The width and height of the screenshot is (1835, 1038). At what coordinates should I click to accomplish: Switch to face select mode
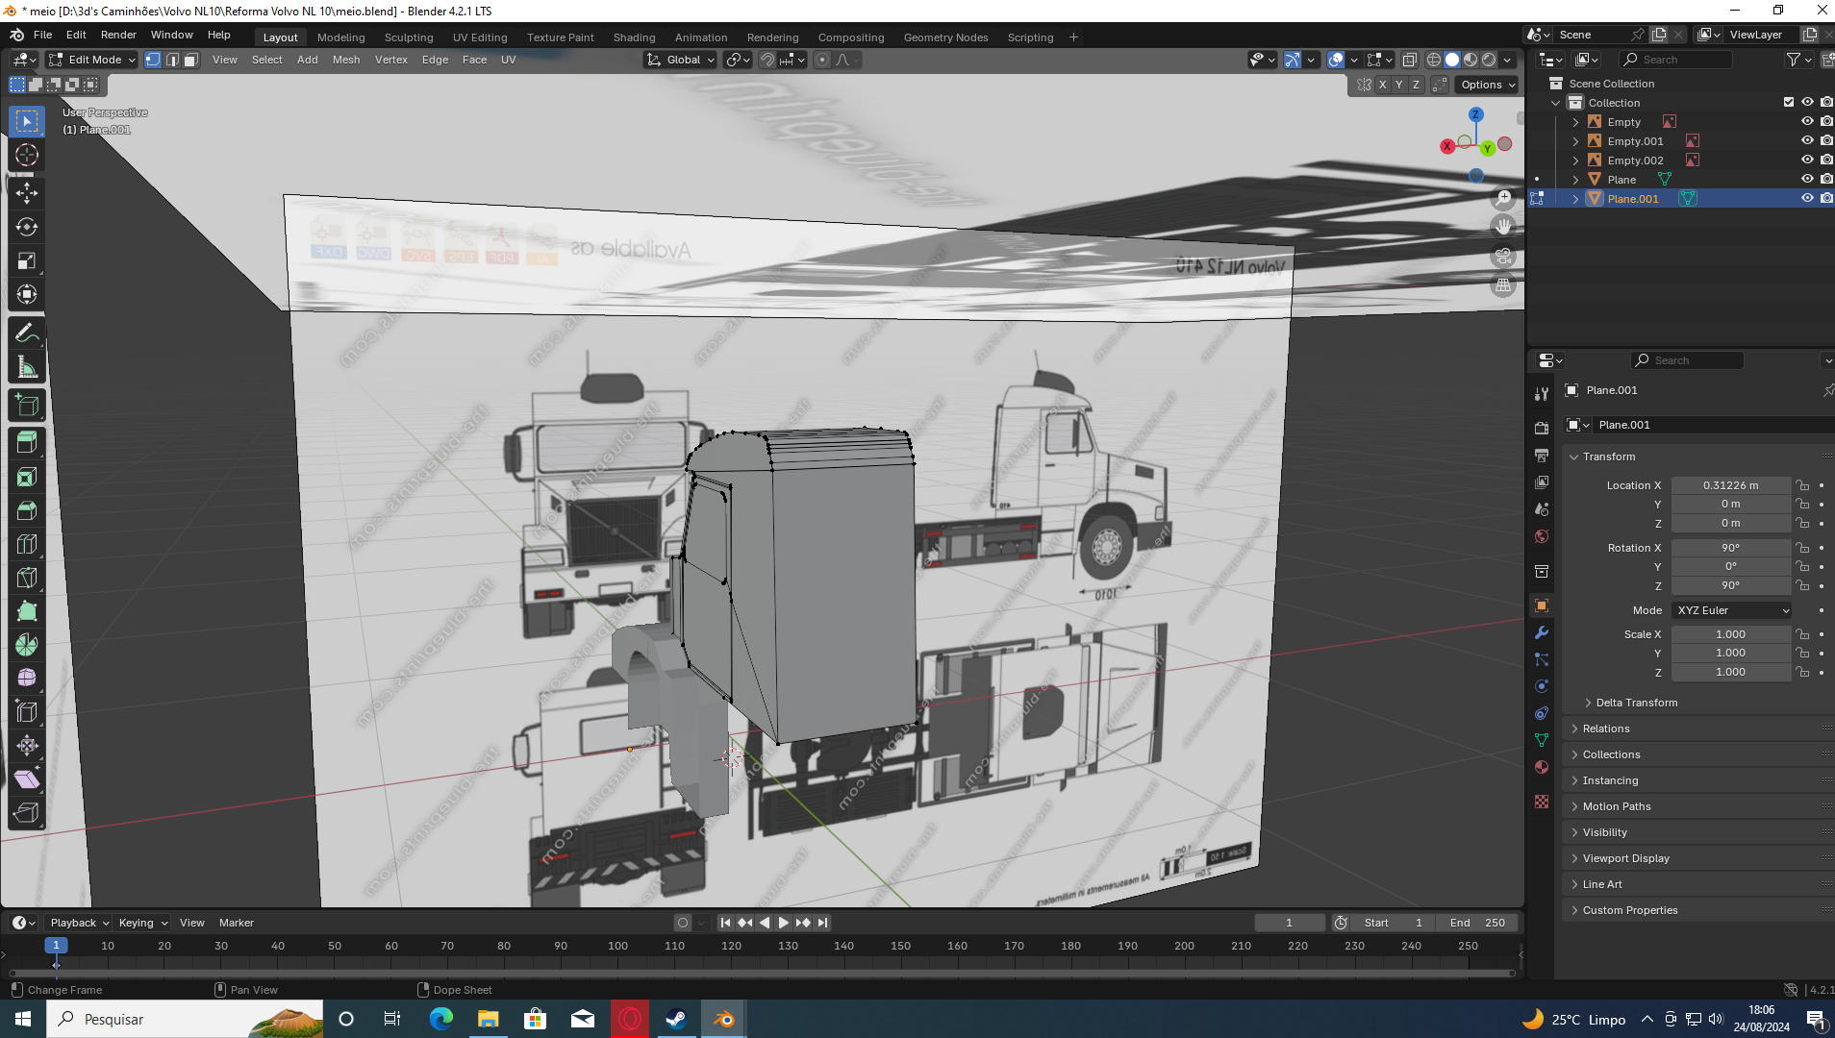click(190, 60)
